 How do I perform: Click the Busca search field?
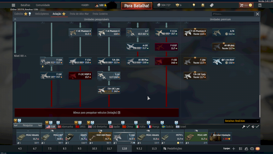click(x=233, y=14)
